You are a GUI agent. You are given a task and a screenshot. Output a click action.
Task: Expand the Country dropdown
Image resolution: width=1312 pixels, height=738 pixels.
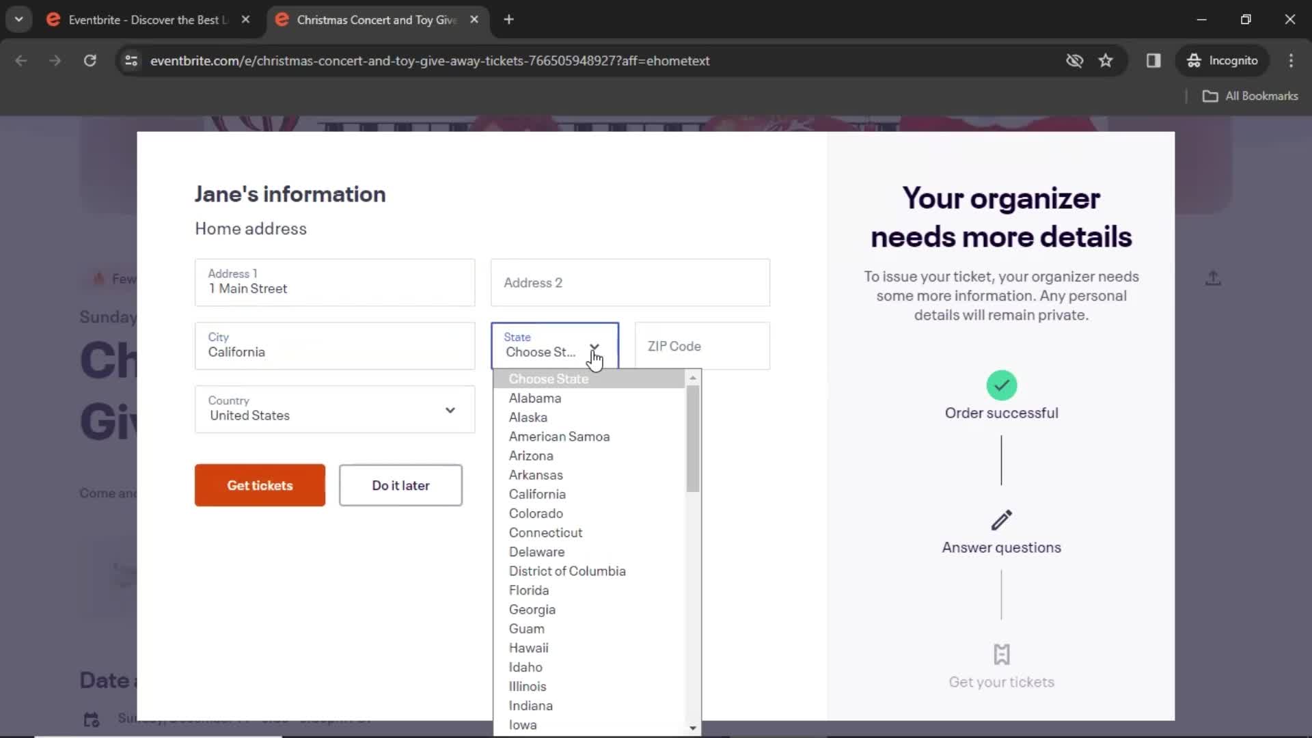[x=450, y=409]
